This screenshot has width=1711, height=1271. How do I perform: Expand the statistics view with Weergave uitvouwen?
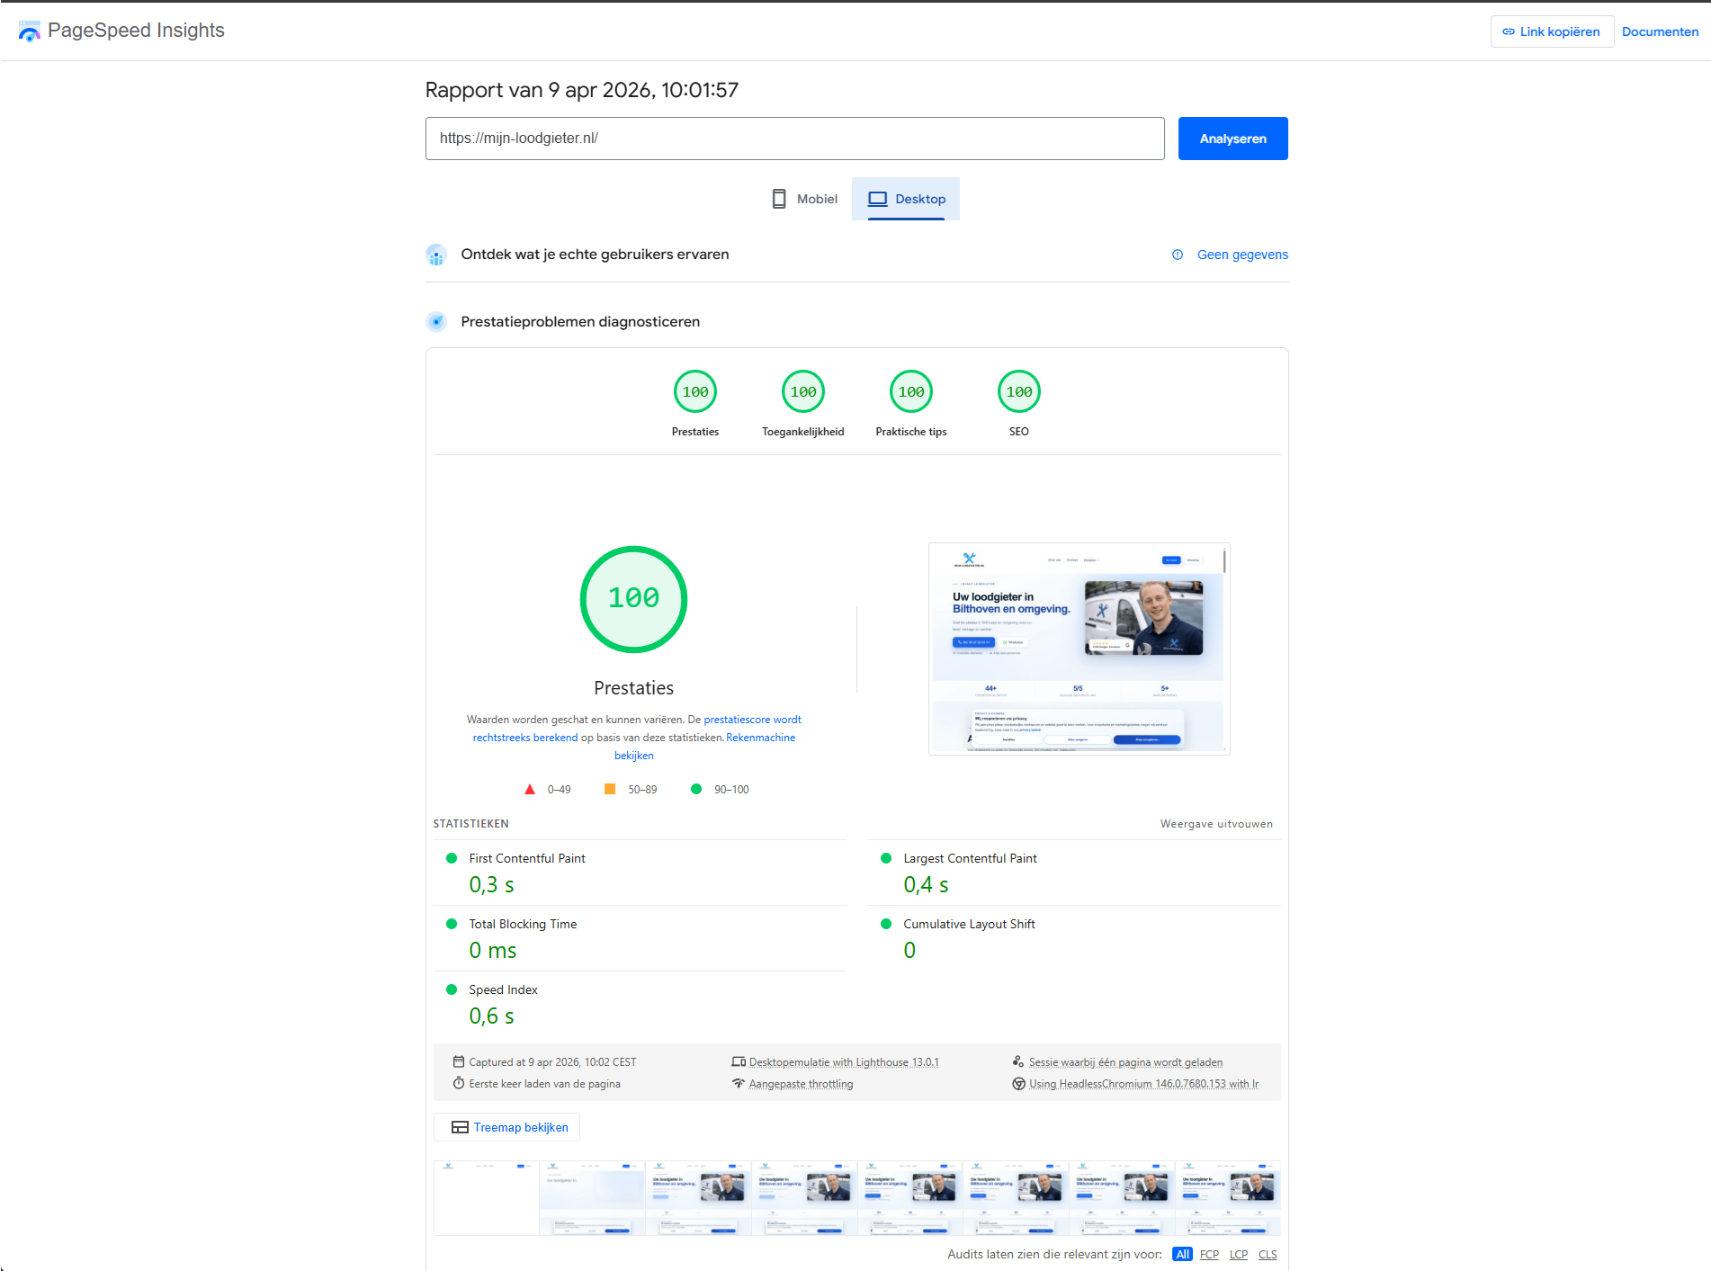(1216, 824)
